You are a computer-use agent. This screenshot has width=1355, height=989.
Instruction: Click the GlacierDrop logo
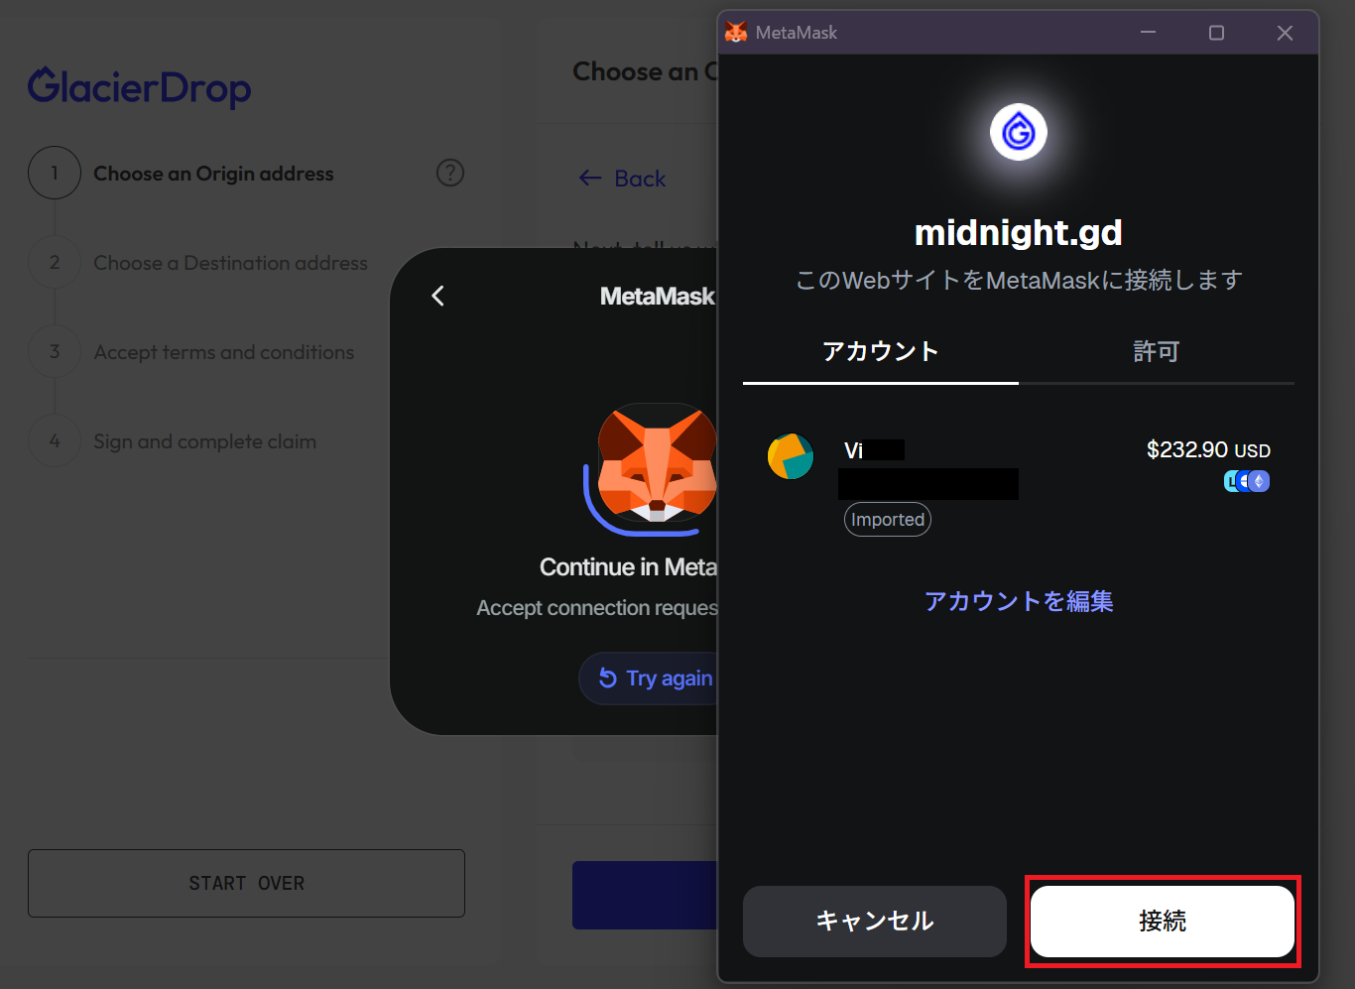pos(138,87)
